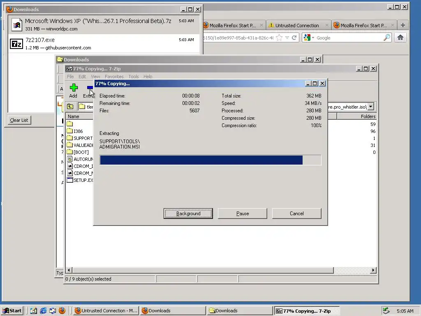Click the extraction progress bar
This screenshot has height=316, width=421.
click(x=210, y=160)
